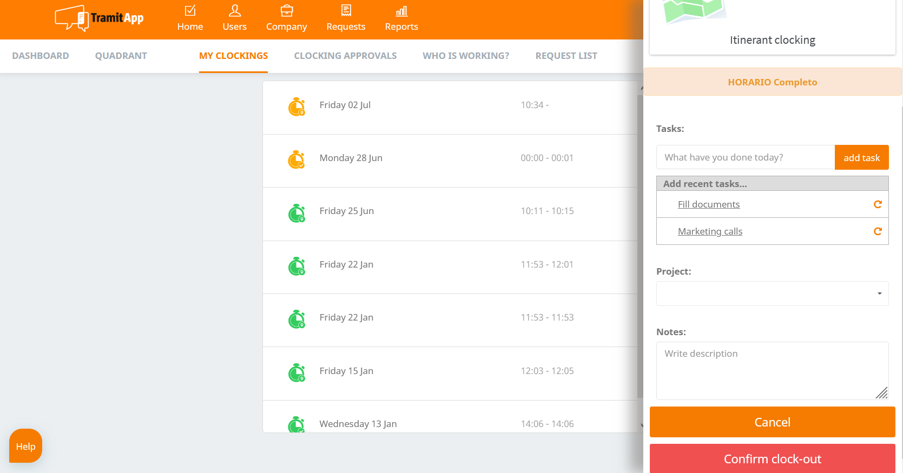Click the Cancel button
Viewport: 903px width, 473px height.
pos(773,422)
